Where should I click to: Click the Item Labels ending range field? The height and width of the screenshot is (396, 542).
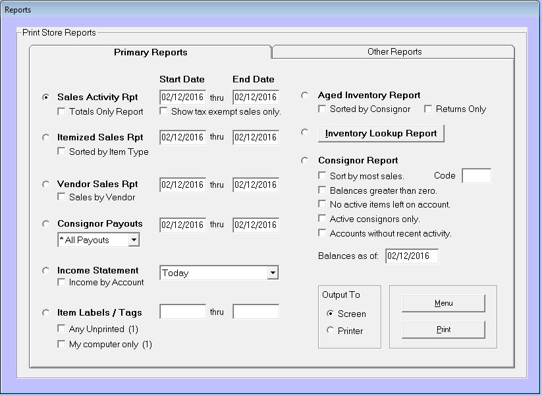[256, 311]
